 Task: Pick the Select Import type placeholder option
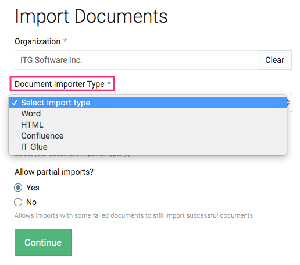click(x=148, y=103)
